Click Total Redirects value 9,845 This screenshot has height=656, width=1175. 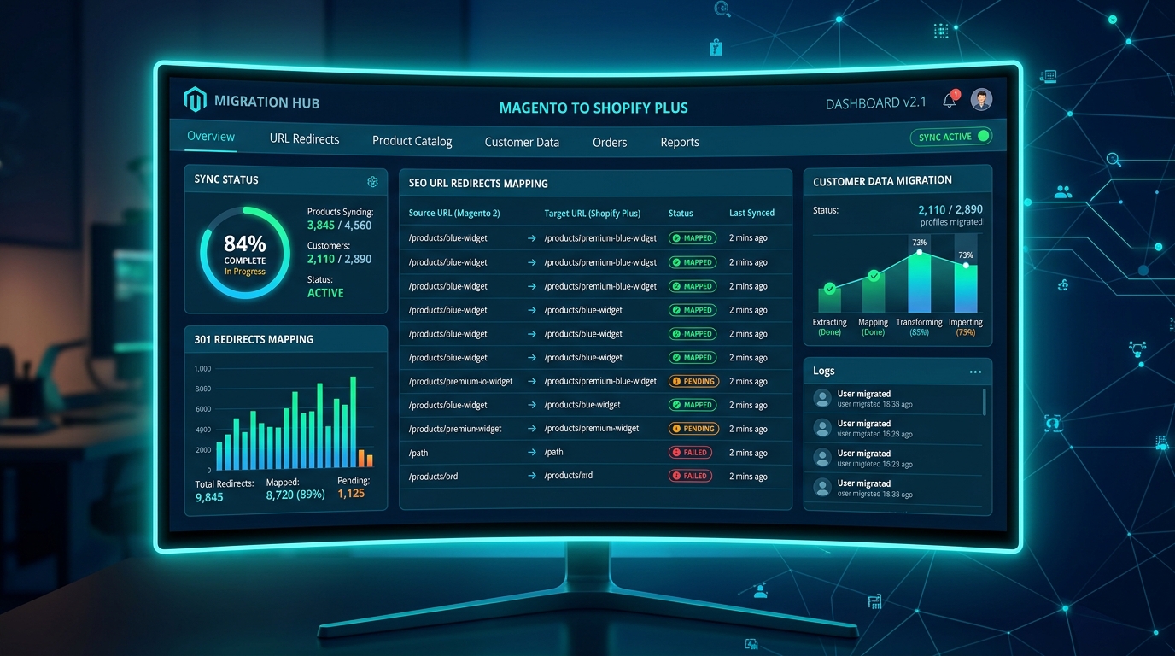(209, 497)
